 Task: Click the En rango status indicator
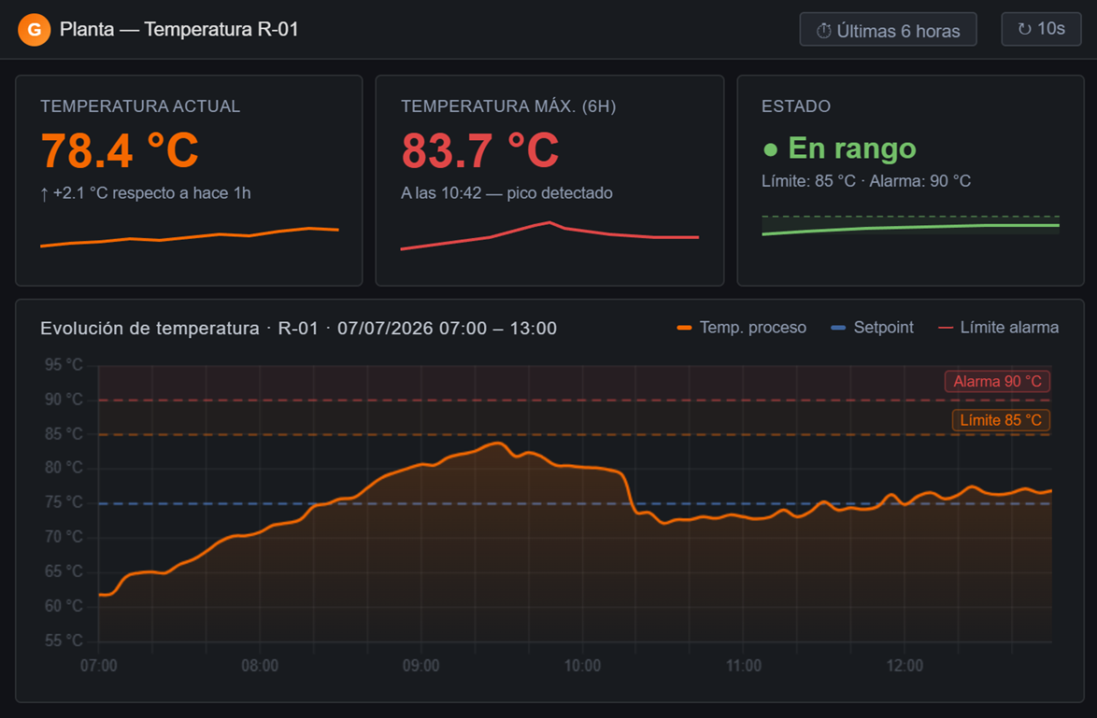(839, 148)
